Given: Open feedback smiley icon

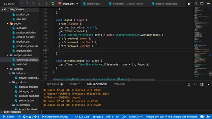Looking at the screenshot, I should click(x=202, y=117).
